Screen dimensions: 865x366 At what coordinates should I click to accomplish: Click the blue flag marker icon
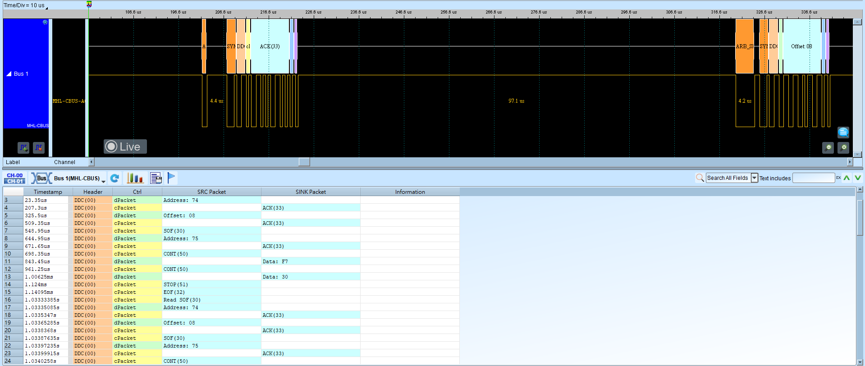click(171, 178)
